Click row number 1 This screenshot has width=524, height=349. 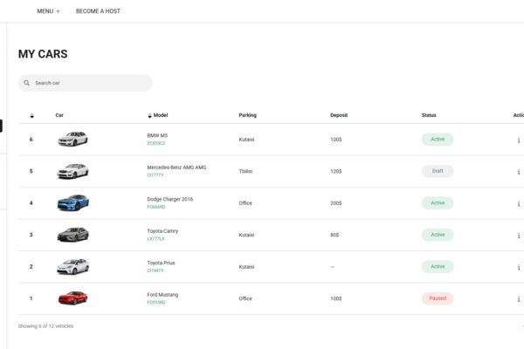click(31, 298)
